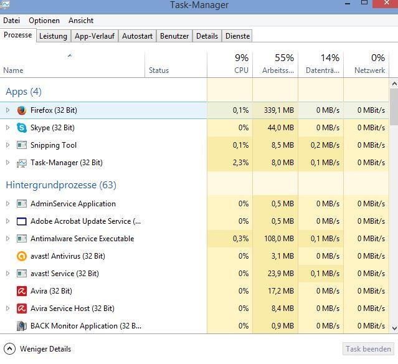Click the 2,3% CPU value
The image size is (398, 364).
[240, 162]
